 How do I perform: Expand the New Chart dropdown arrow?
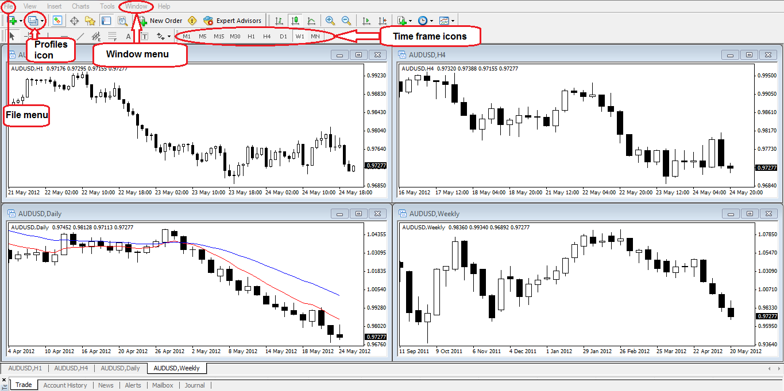pos(21,21)
